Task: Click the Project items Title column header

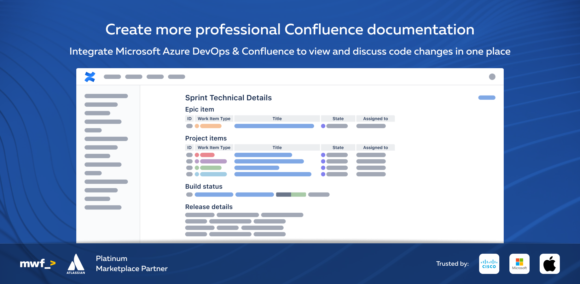Action: pos(277,147)
